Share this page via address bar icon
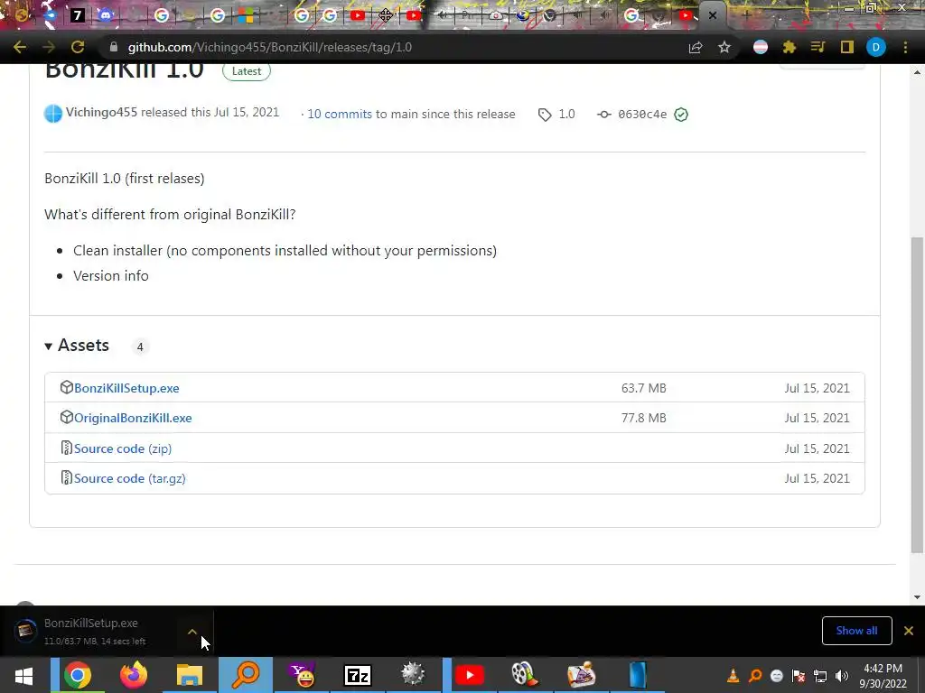This screenshot has width=925, height=693. click(696, 47)
